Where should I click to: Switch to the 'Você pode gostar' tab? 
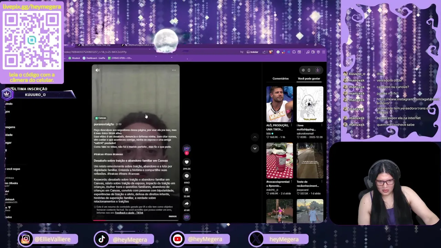tap(309, 79)
